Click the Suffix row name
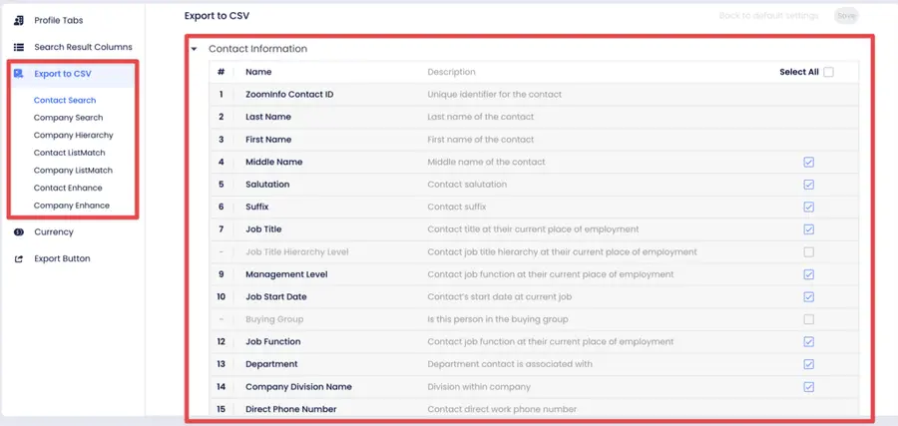Screen dimensions: 898x426 (x=257, y=207)
